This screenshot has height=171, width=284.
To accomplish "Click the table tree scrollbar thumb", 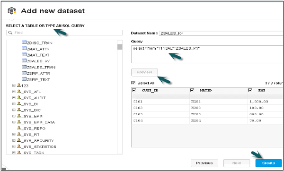I will pos(120,47).
